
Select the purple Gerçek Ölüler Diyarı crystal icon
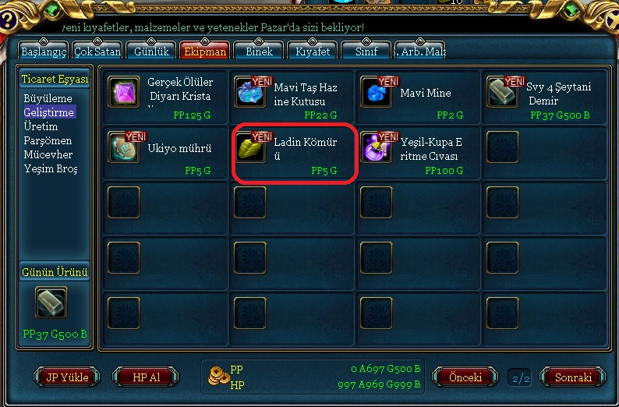[x=123, y=91]
